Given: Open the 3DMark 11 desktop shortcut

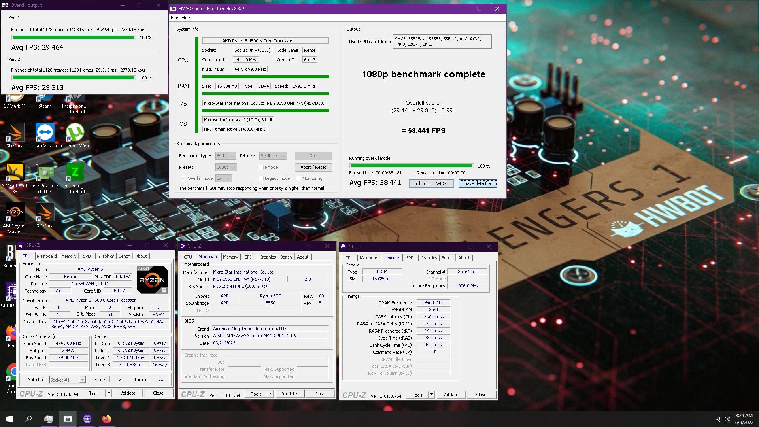Looking at the screenshot, I should 15,101.
